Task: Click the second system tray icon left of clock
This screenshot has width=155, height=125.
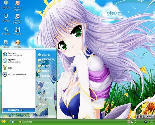Action: (x=132, y=122)
